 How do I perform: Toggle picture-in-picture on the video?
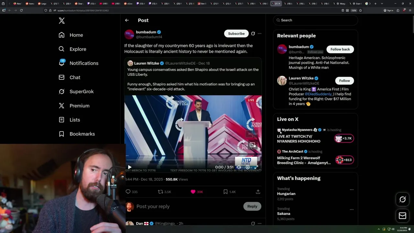point(252,145)
